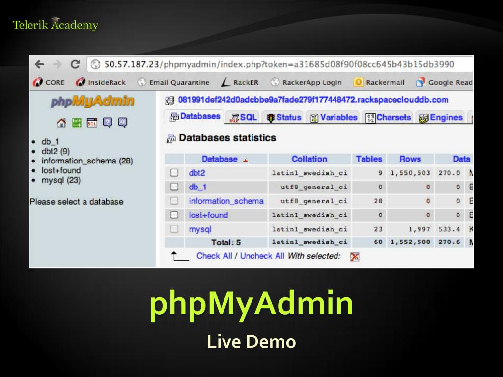The width and height of the screenshot is (503, 377).
Task: Open the SQL query window icon
Action: [x=92, y=122]
